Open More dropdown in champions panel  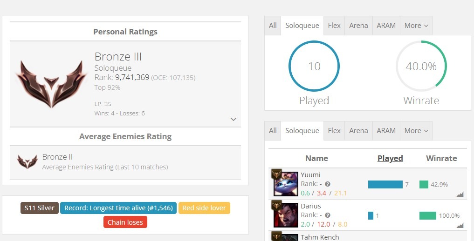(416, 131)
